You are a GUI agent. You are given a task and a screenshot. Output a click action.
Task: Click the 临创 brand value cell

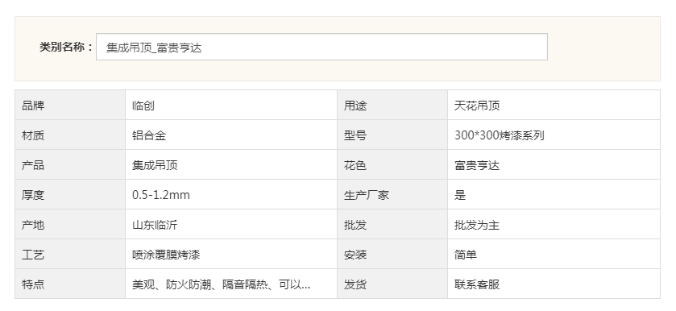(x=231, y=106)
